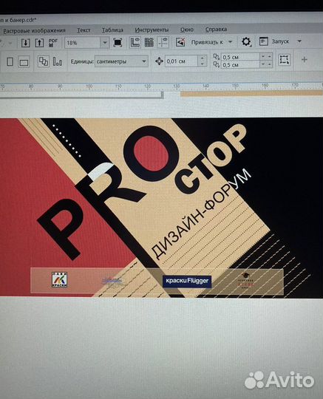Click the all pages layout icon
The height and width of the screenshot is (399, 323).
coord(44,61)
